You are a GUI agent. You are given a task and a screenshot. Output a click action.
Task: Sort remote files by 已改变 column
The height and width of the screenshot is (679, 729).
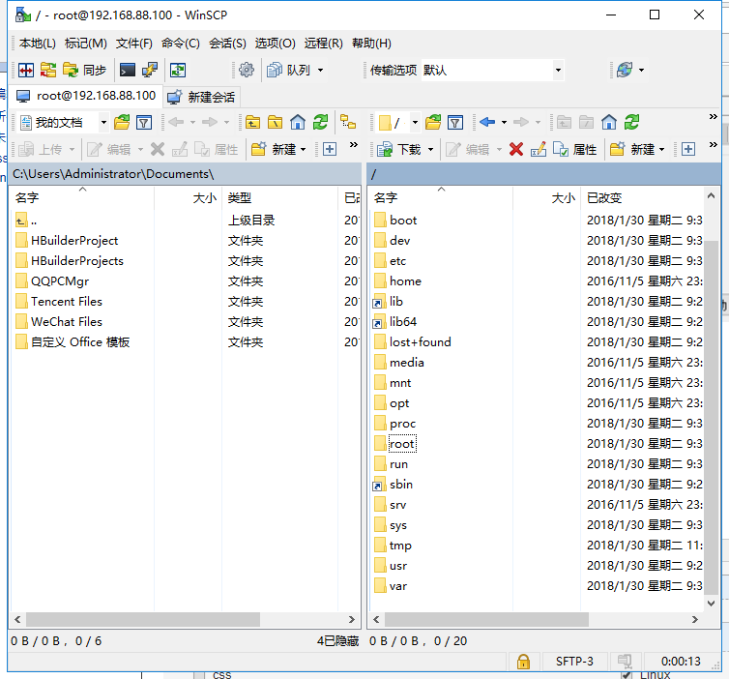coord(642,198)
